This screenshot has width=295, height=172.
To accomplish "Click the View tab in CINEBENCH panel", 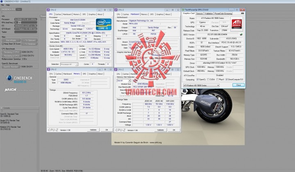I will [x=19, y=9].
